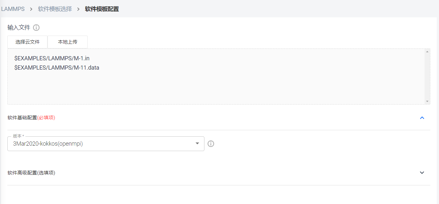Click the file list scroll-down arrow
Screen dimensions: 439x204
click(x=427, y=101)
